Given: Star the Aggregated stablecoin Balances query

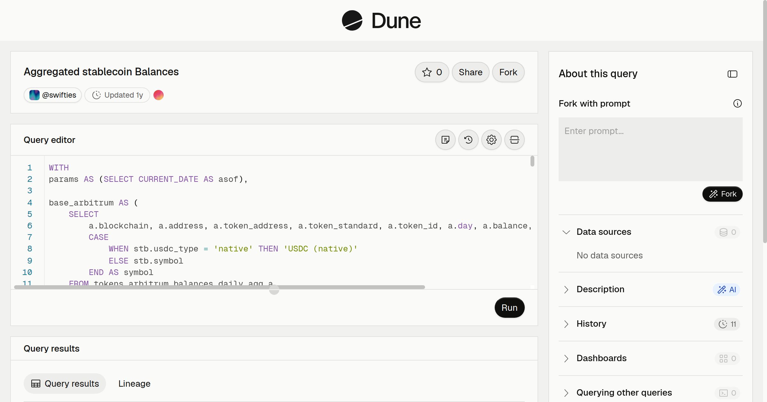Looking at the screenshot, I should tap(432, 72).
